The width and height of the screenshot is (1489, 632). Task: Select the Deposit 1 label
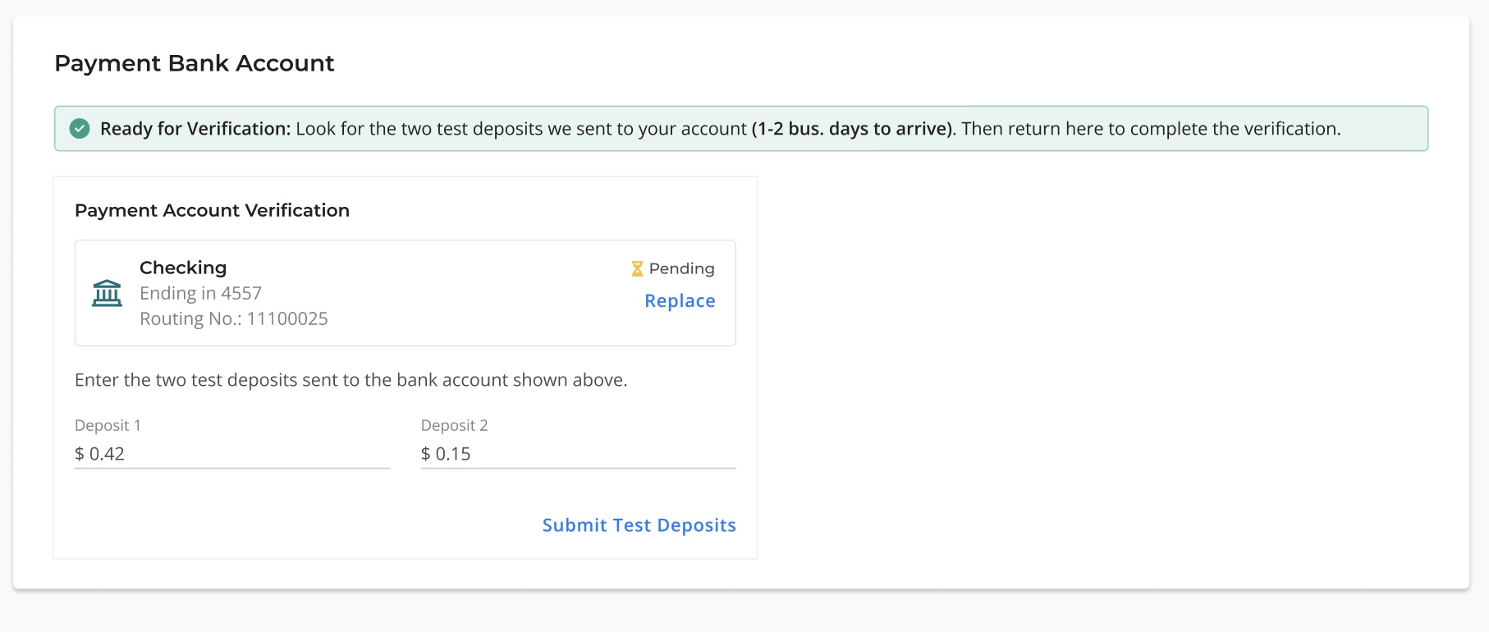(108, 425)
